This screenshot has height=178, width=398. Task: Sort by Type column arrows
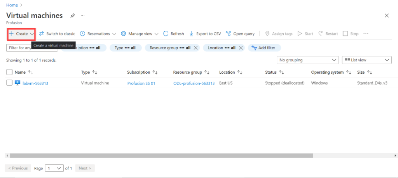95,73
